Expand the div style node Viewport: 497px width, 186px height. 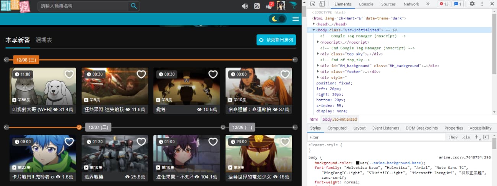coord(318,78)
